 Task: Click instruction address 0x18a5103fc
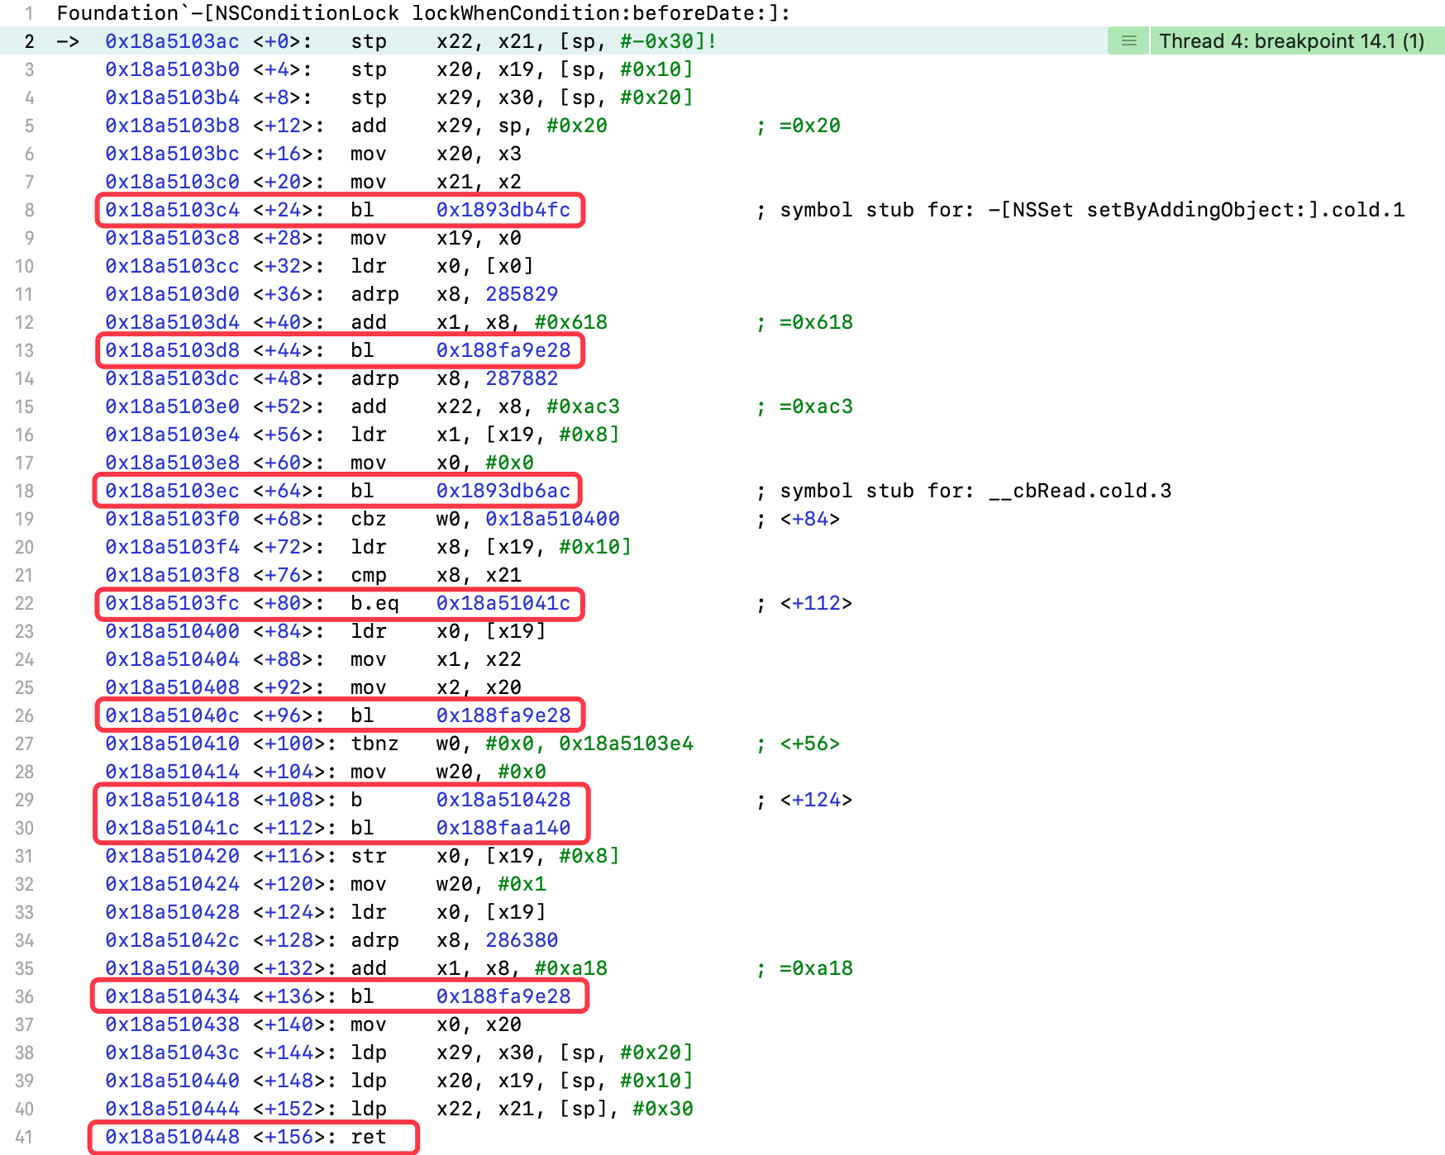point(172,603)
